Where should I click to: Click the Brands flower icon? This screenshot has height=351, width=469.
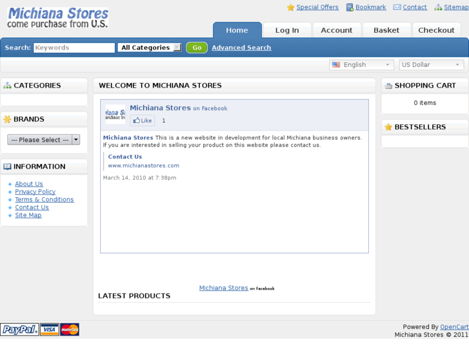click(7, 119)
